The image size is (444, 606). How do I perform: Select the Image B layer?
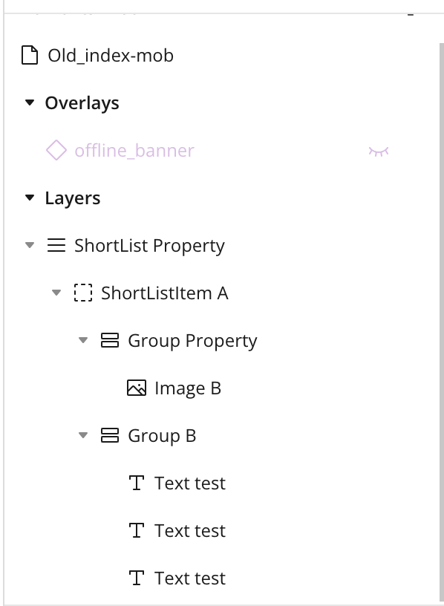click(188, 388)
